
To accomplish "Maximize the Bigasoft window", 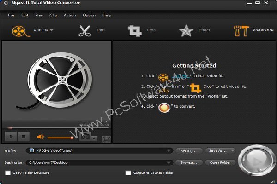I will (258, 3).
